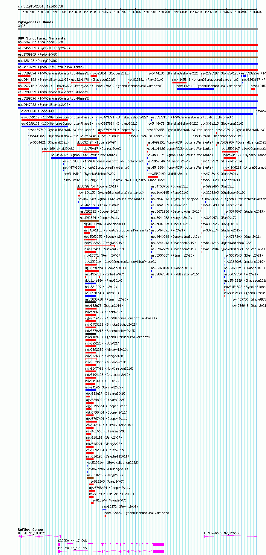Open variant nsv6367267 (Sedlazeck2020)
Screen dimensions: 266x555
point(41,42)
